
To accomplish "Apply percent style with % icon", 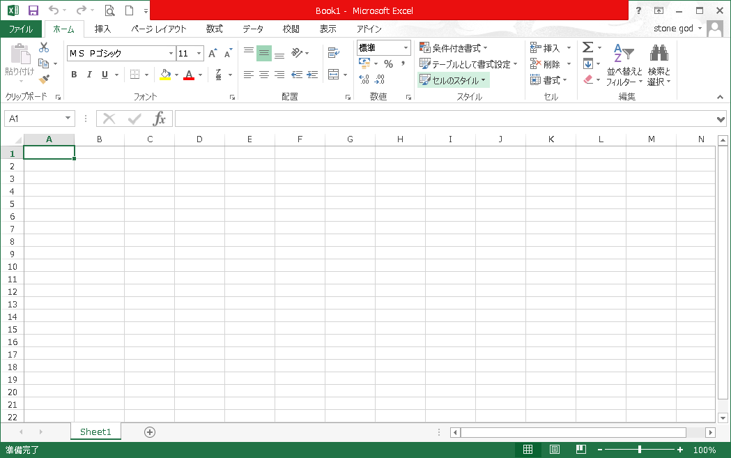I will (x=388, y=64).
